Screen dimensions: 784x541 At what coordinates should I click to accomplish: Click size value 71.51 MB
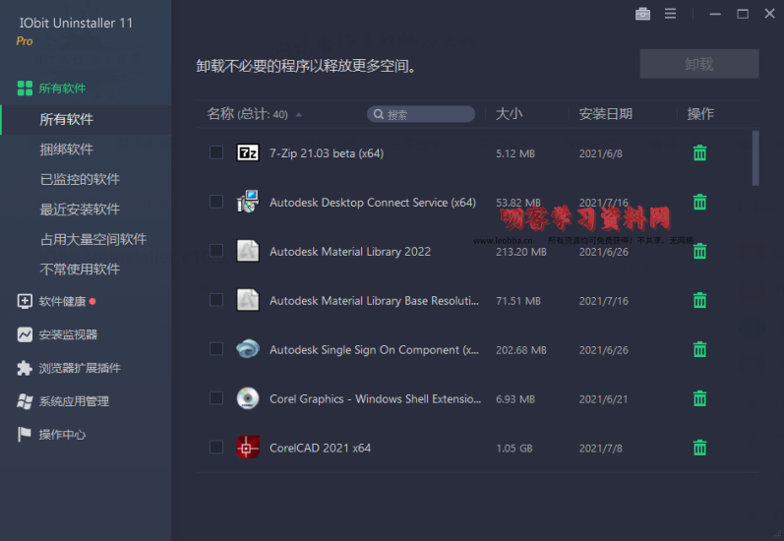(x=518, y=301)
